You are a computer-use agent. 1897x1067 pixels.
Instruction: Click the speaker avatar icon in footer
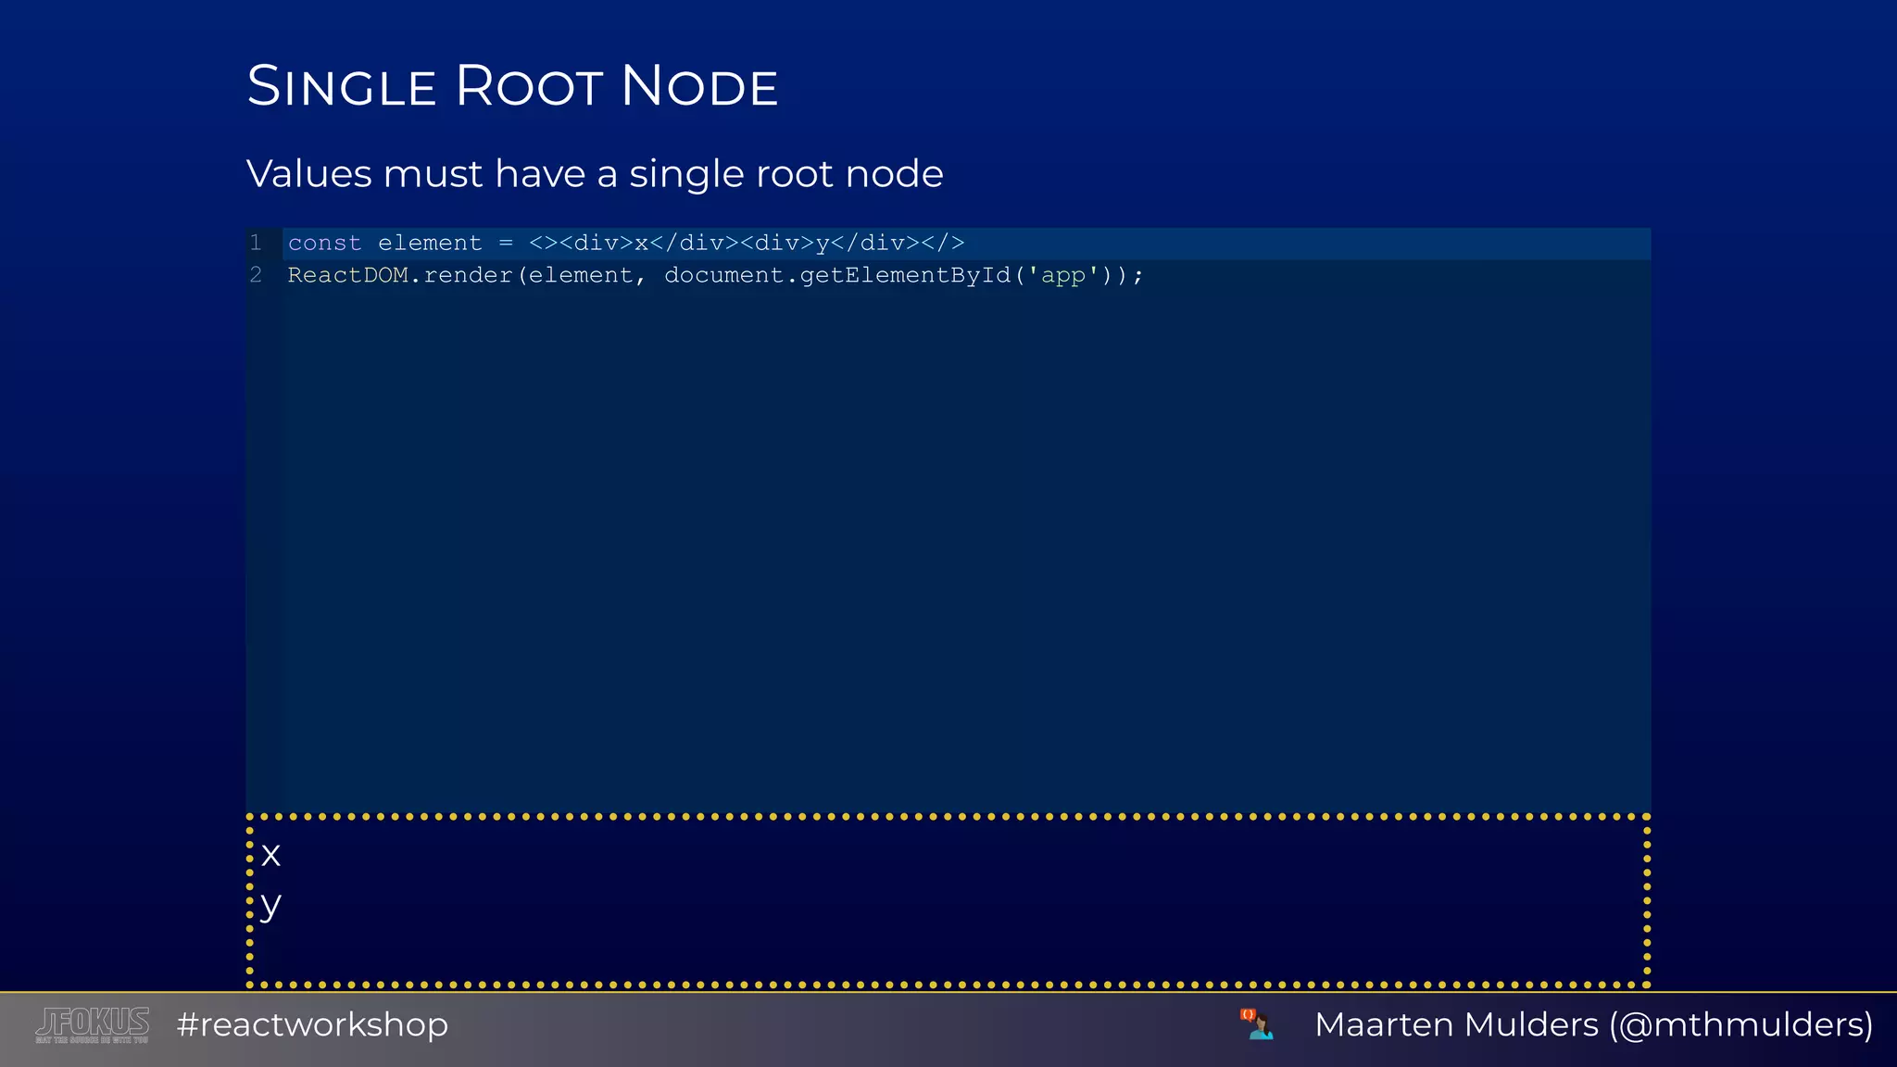[x=1257, y=1024]
